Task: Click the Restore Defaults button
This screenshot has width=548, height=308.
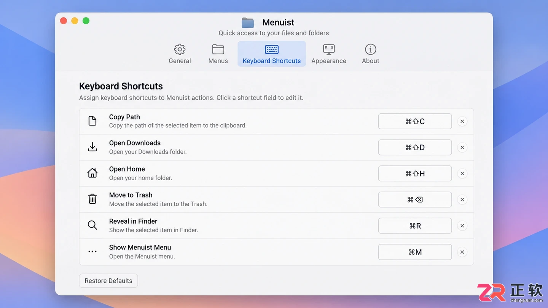Action: click(x=108, y=281)
